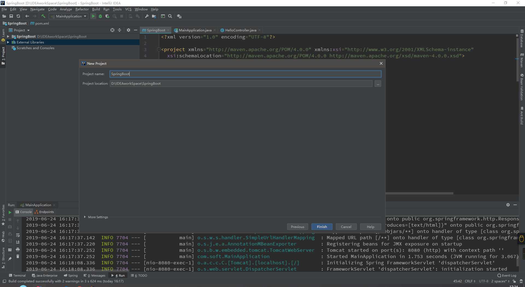Open the Bean Validation side panel

pyautogui.click(x=522, y=87)
